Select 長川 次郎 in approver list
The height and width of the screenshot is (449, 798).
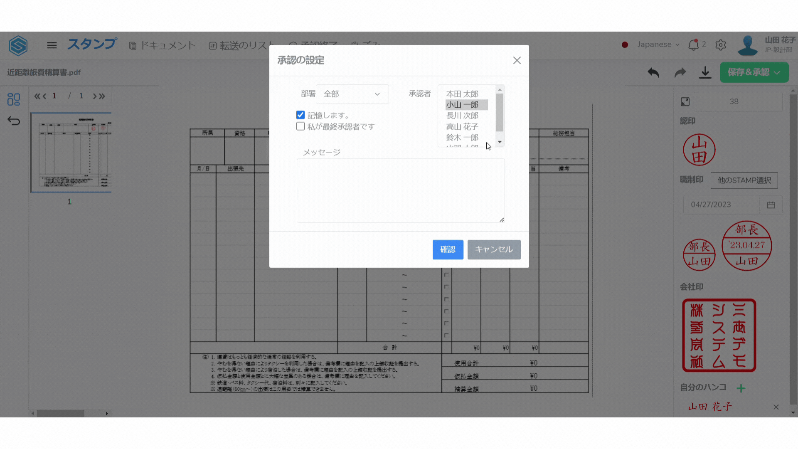[462, 116]
